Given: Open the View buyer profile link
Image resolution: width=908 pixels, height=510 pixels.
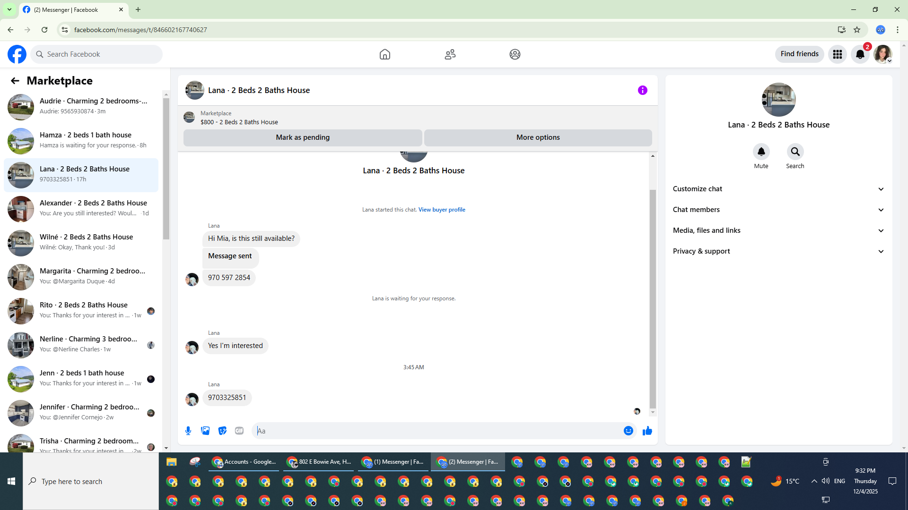Looking at the screenshot, I should point(442,210).
